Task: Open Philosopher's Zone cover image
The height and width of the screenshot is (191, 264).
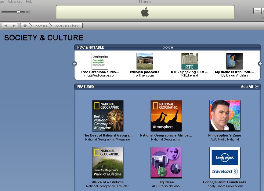Action: 225,116
